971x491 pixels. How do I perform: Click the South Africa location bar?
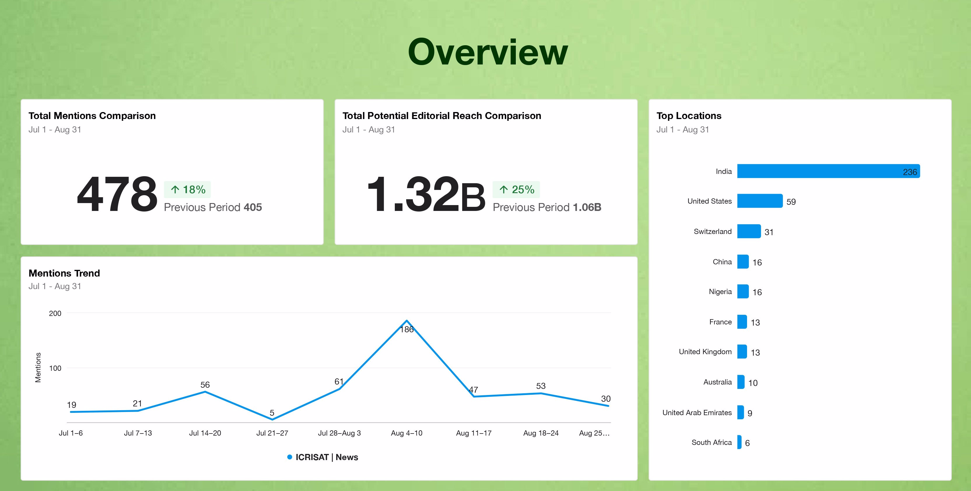[739, 442]
